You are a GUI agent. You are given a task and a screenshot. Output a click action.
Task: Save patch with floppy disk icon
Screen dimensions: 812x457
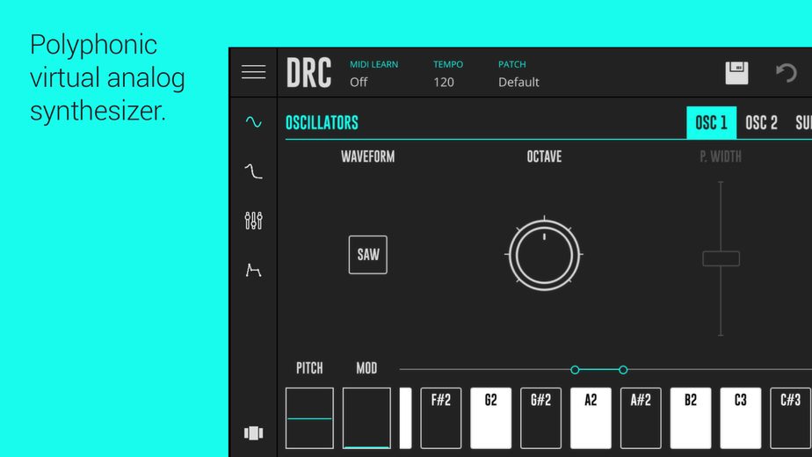(x=736, y=73)
